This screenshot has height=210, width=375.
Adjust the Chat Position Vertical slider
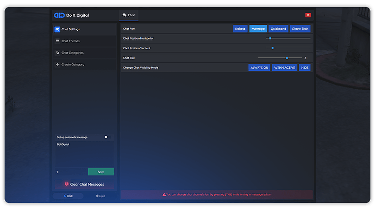288,48
